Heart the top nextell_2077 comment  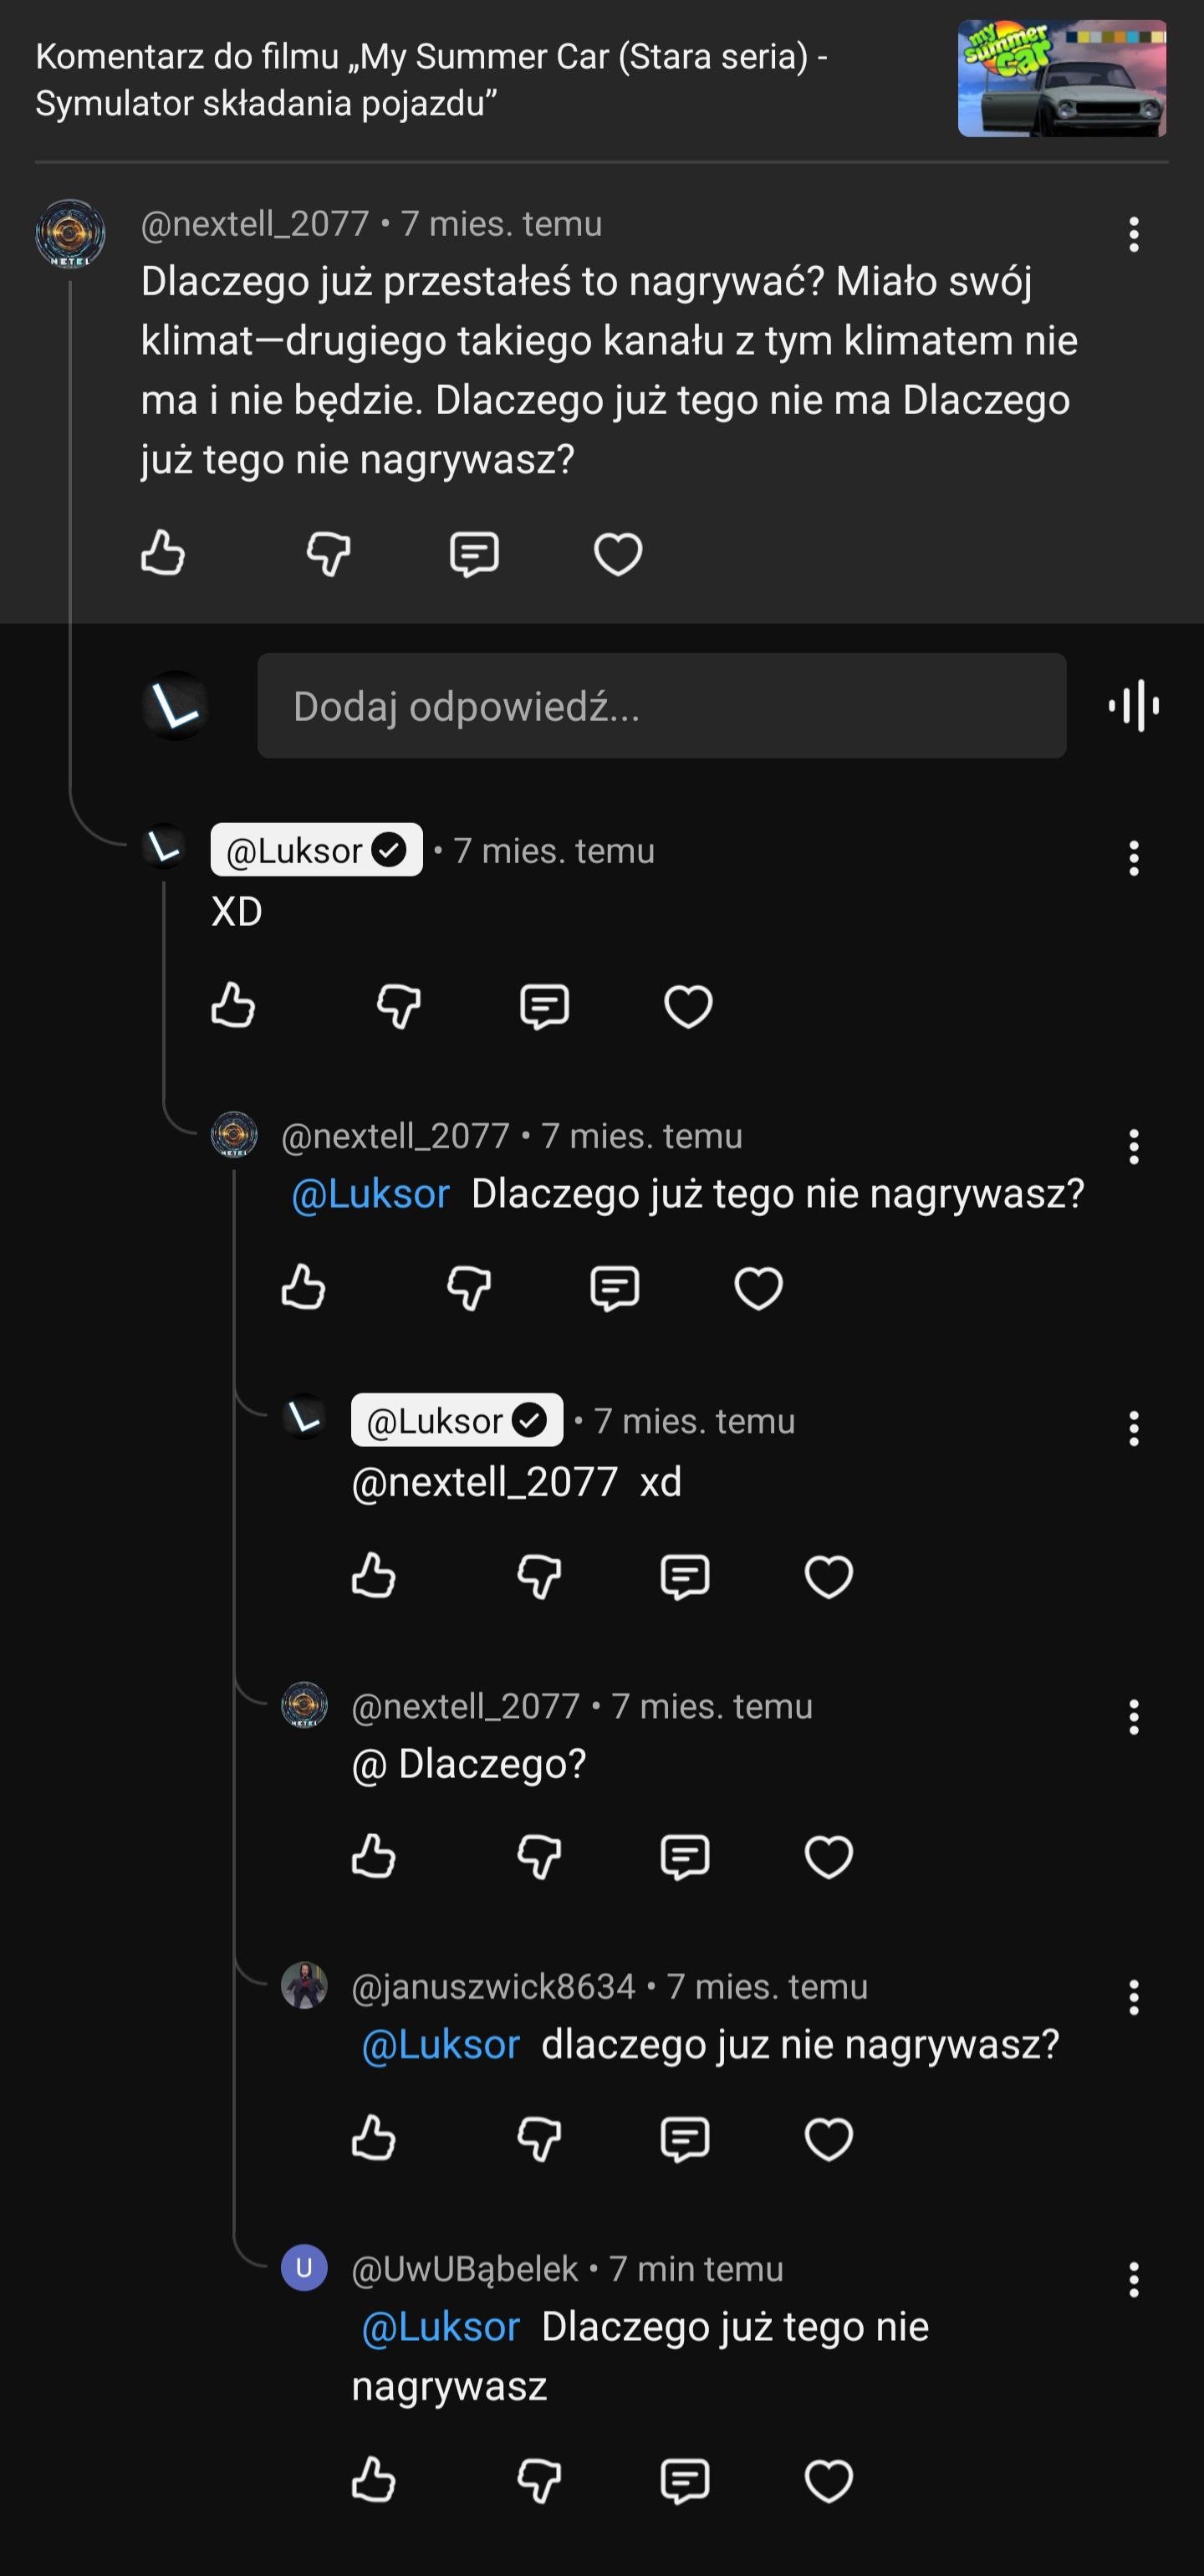[618, 554]
